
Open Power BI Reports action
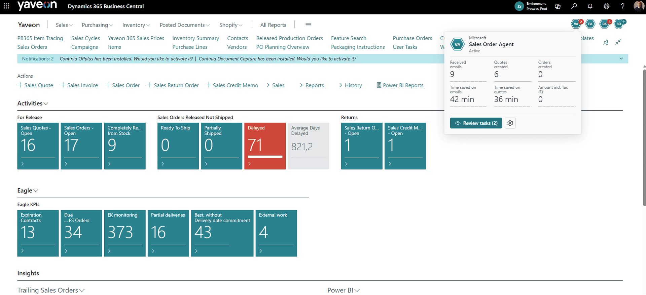tap(400, 85)
